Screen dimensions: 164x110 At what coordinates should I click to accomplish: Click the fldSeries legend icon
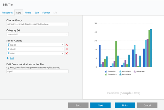tap(106, 71)
